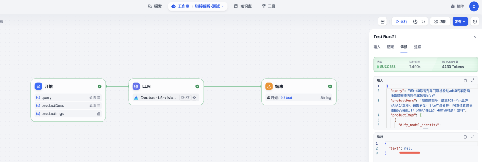This screenshot has width=482, height=162.
Task: Copy the 输出 JSON with clipboard icon
Action: [465, 137]
